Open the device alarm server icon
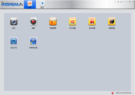The width and height of the screenshot is (135, 95). point(112,21)
